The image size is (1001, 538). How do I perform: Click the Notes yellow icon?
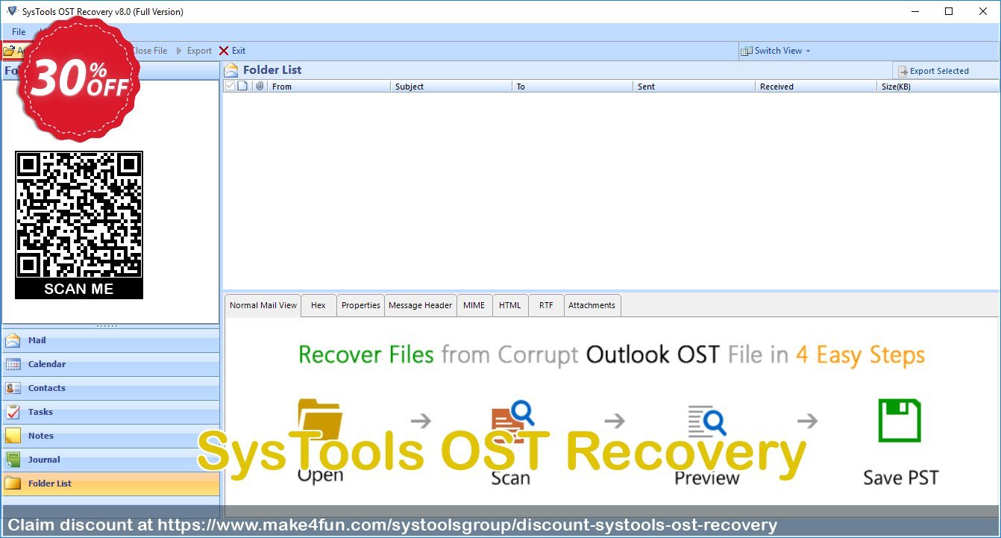(x=13, y=436)
